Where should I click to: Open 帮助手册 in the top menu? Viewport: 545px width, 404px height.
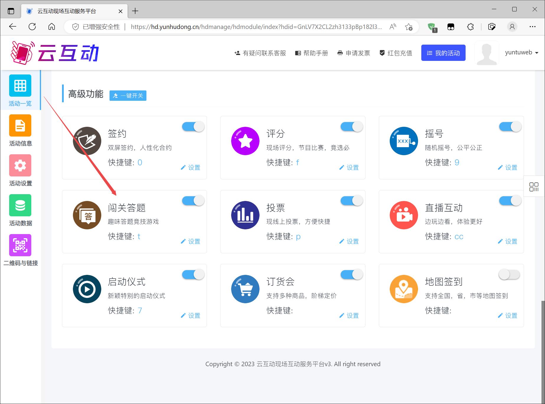click(312, 53)
